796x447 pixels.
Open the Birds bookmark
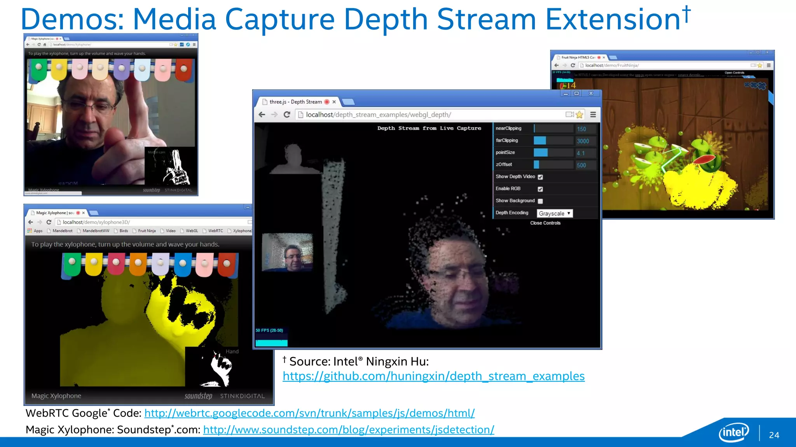pyautogui.click(x=121, y=231)
